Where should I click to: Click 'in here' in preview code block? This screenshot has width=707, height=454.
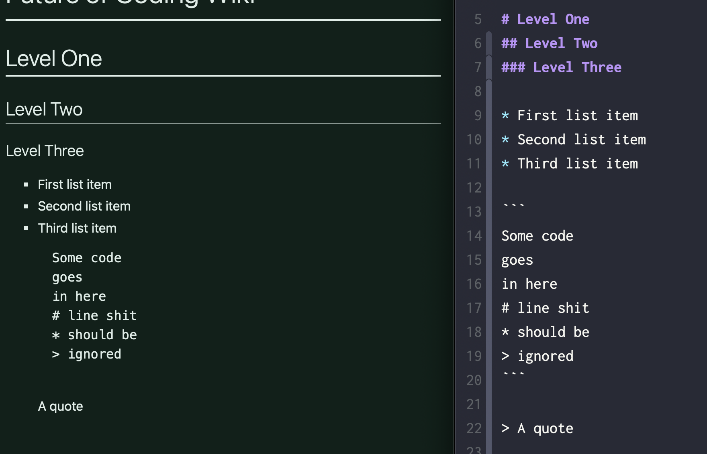(x=79, y=296)
